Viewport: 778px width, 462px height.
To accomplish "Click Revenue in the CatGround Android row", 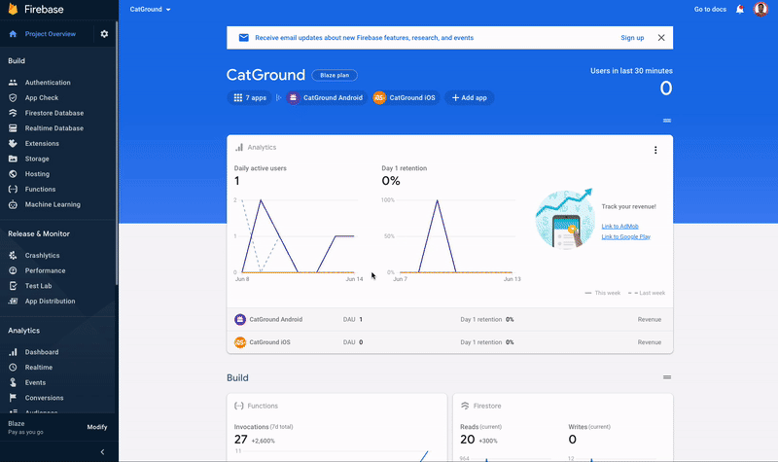I will (650, 320).
